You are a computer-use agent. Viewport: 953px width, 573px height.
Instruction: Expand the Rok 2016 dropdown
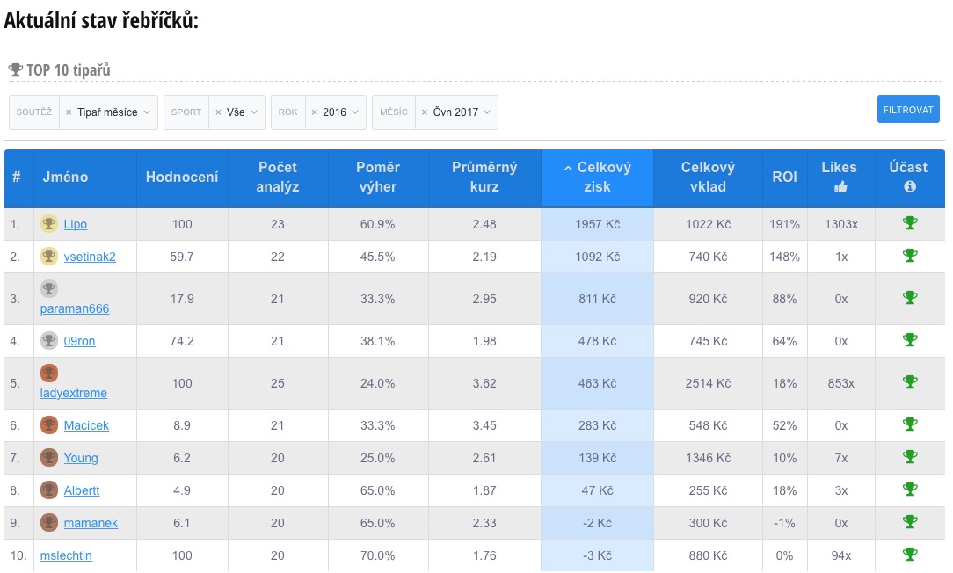pyautogui.click(x=355, y=112)
